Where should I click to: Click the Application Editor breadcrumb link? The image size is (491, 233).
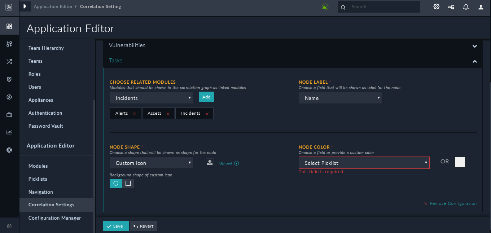(x=53, y=6)
